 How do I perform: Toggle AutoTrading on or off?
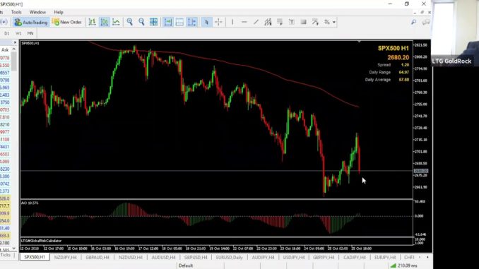[x=31, y=22]
